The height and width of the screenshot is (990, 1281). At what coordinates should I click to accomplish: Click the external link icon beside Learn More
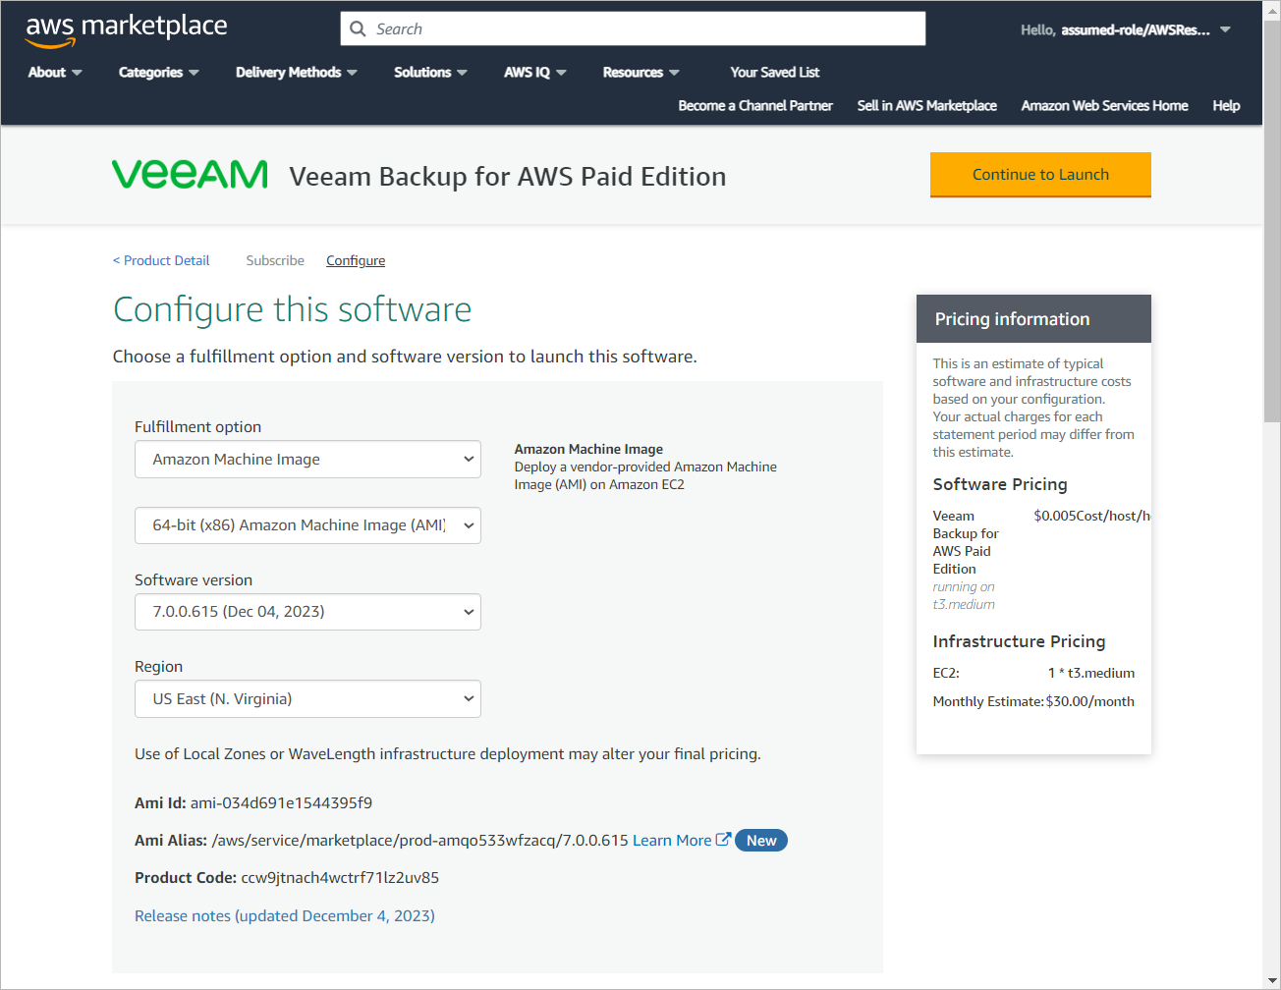pos(723,840)
